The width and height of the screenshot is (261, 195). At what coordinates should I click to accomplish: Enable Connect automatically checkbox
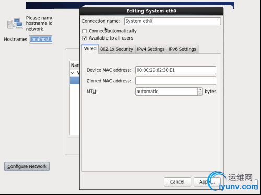click(x=85, y=31)
